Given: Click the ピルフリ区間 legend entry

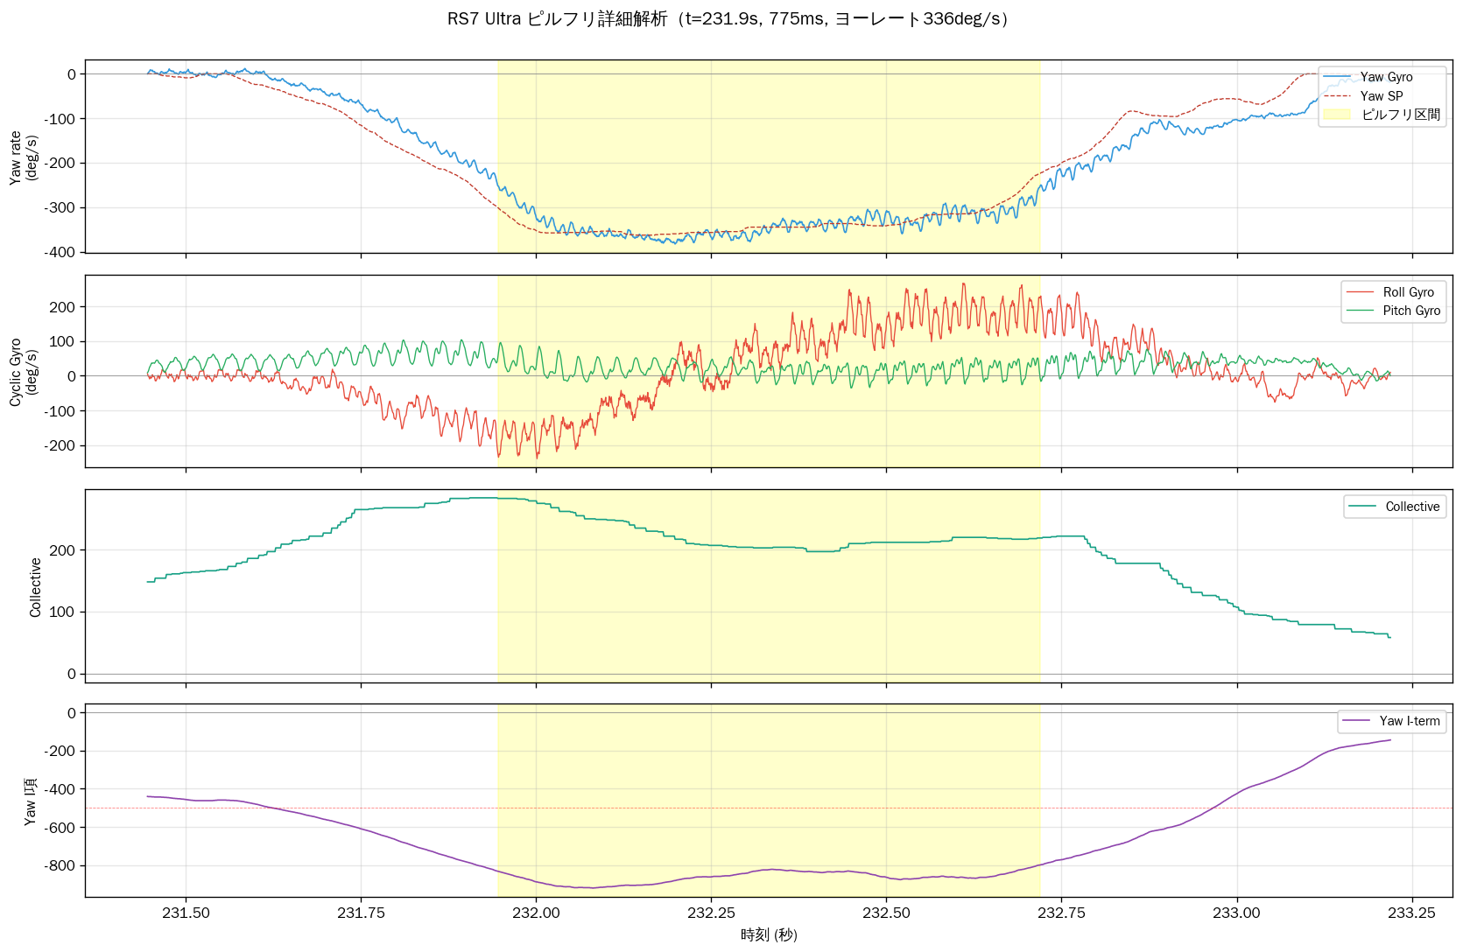Looking at the screenshot, I should click(1382, 115).
